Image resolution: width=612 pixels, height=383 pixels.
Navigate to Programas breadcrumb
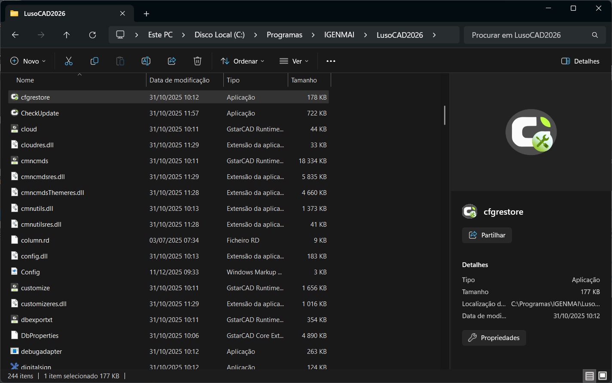[x=285, y=35]
